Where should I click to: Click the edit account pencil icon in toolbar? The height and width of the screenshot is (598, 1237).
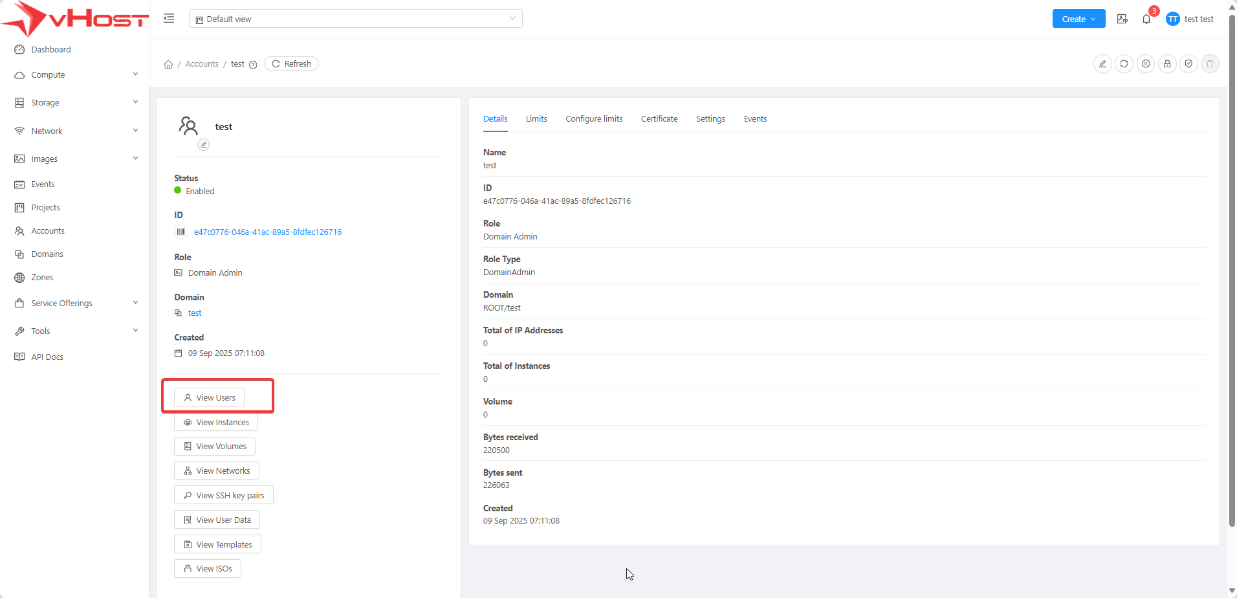coord(1102,64)
